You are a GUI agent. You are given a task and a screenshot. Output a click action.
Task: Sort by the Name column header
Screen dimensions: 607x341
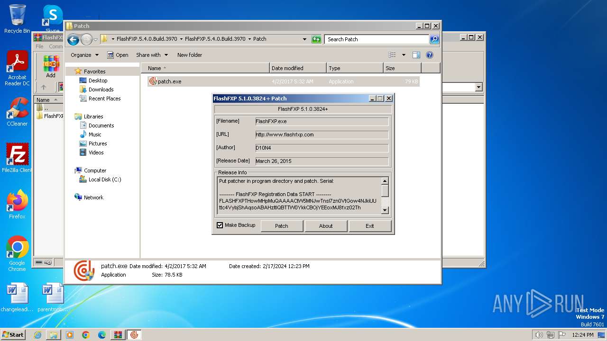click(x=205, y=68)
